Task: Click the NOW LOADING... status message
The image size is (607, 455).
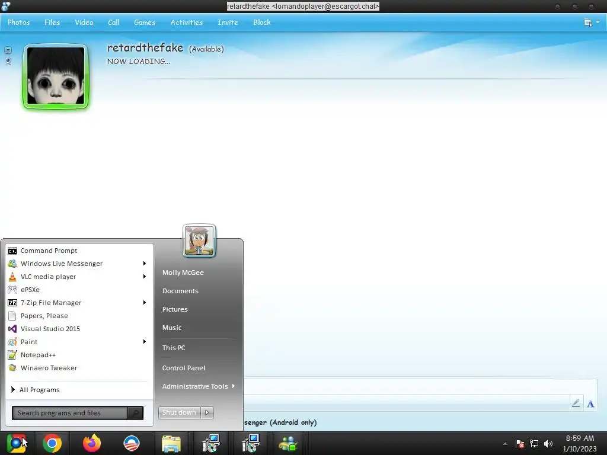Action: (x=139, y=62)
